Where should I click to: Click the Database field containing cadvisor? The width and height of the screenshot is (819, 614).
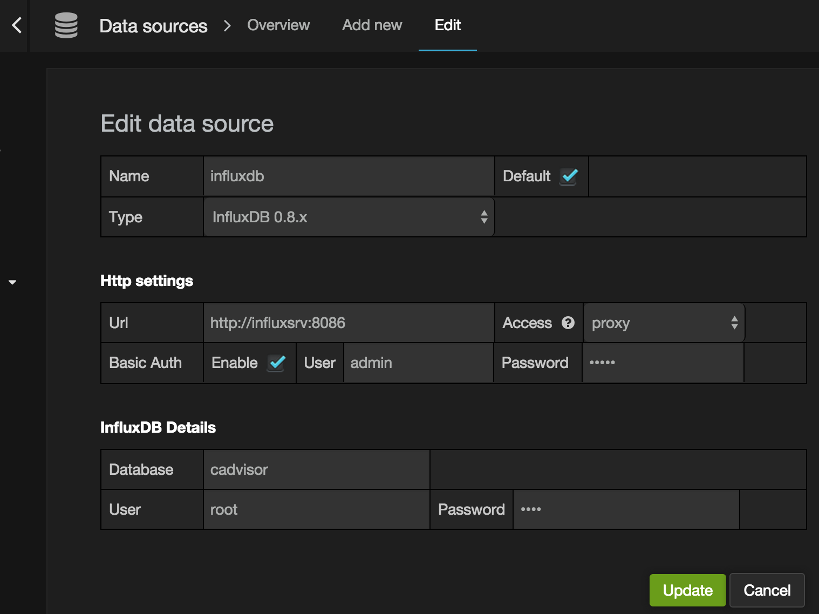click(316, 469)
